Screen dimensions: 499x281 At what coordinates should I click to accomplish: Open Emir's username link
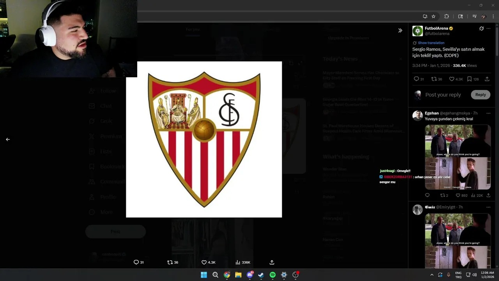(445, 207)
